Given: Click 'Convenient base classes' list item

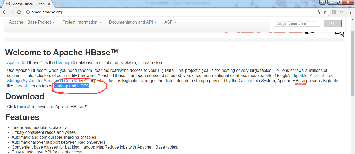Looking at the screenshot, I should coord(95,147).
